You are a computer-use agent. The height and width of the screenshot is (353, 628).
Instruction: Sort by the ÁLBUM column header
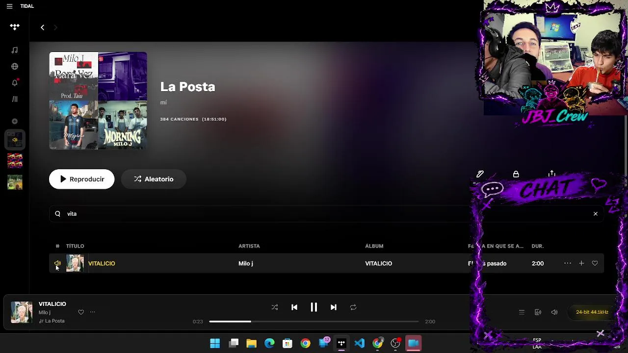click(374, 246)
